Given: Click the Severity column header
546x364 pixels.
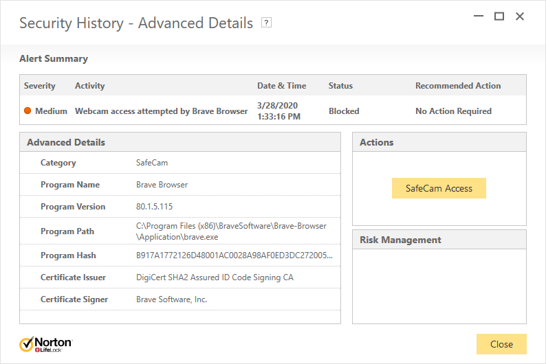Looking at the screenshot, I should [40, 86].
